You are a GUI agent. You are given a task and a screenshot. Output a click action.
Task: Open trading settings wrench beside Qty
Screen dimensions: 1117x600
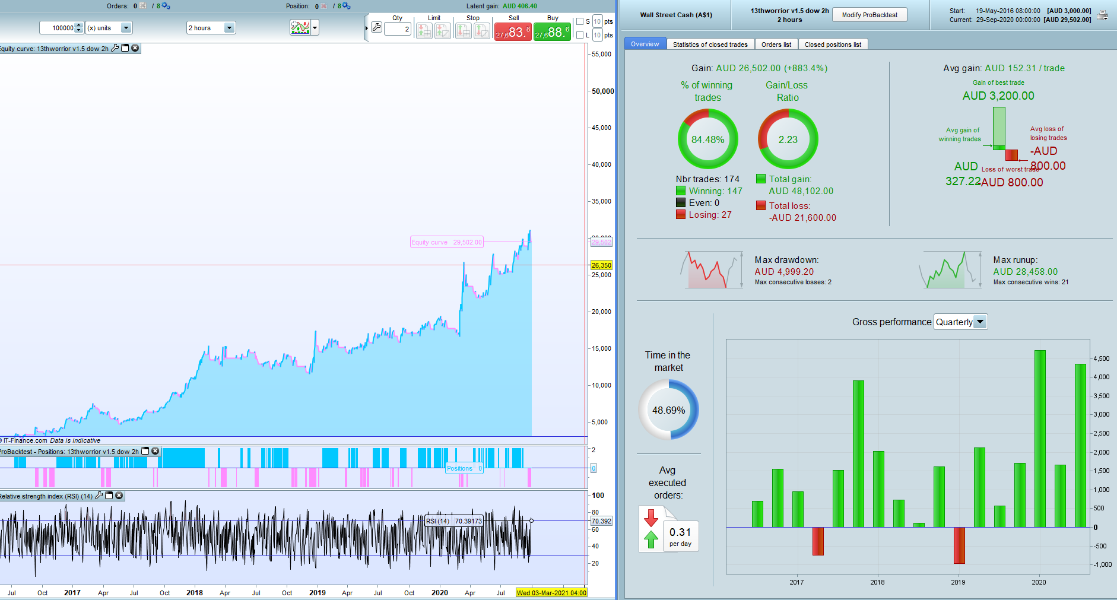coord(376,27)
